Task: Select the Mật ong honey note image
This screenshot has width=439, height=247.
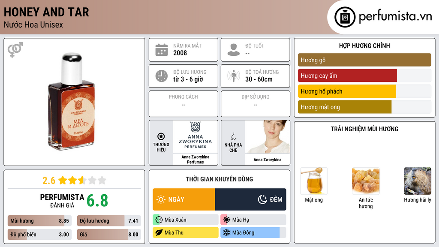Action: pos(314,181)
